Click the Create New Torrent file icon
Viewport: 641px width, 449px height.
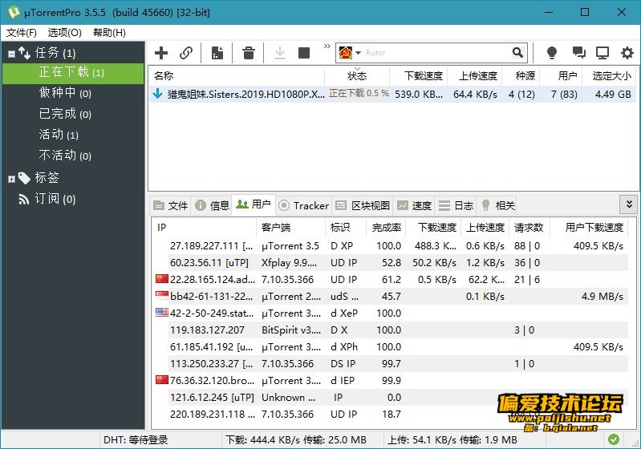click(217, 53)
